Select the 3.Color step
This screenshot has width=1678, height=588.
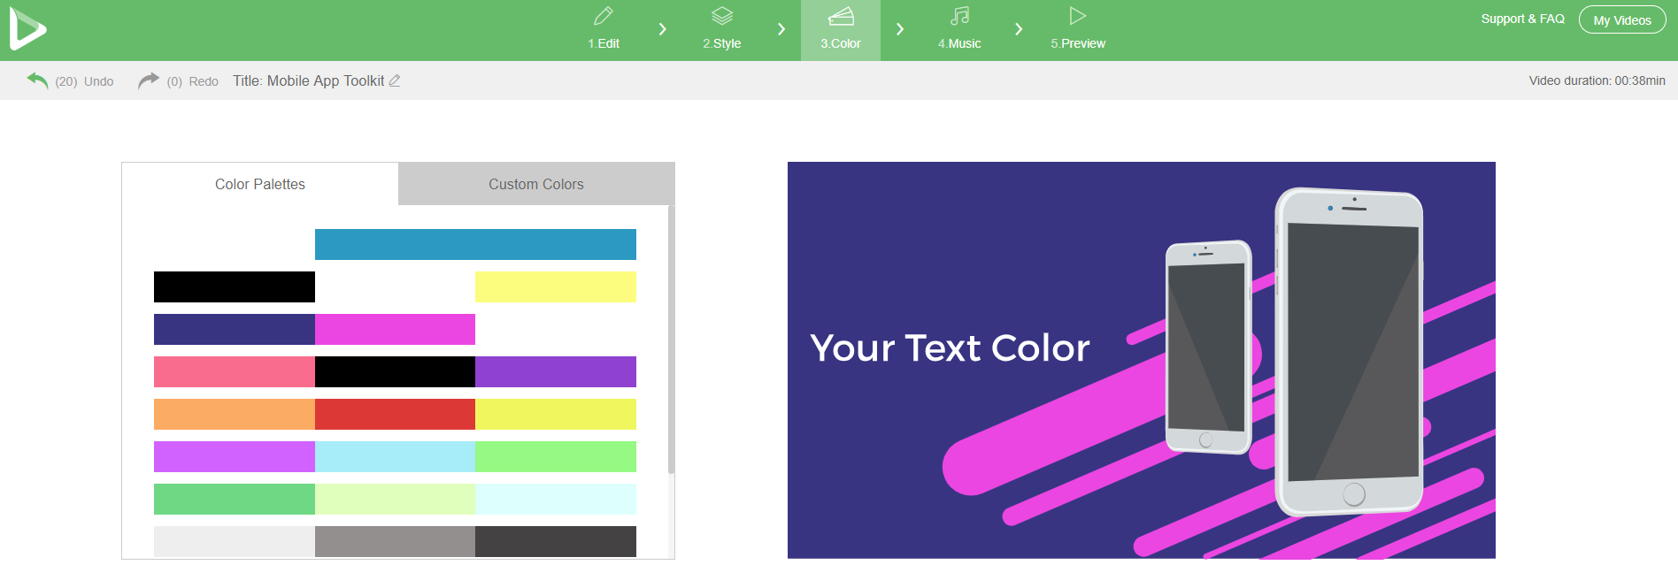click(841, 30)
